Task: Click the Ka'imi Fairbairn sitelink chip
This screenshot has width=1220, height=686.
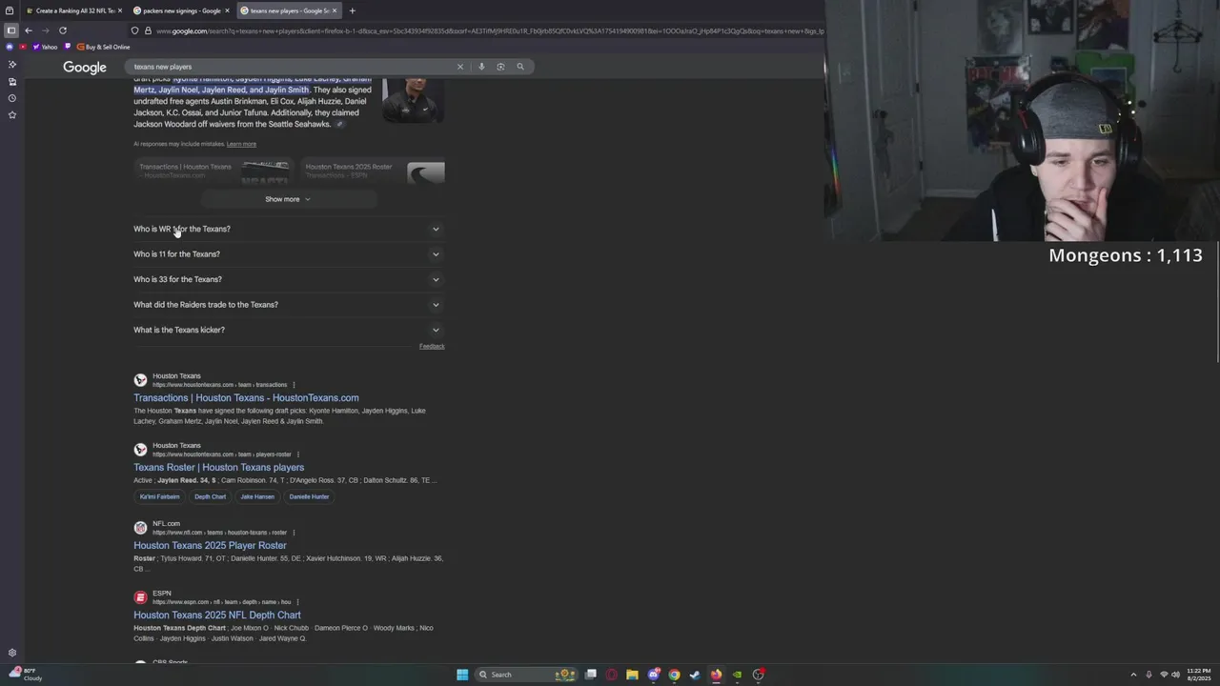Action: pos(159,496)
